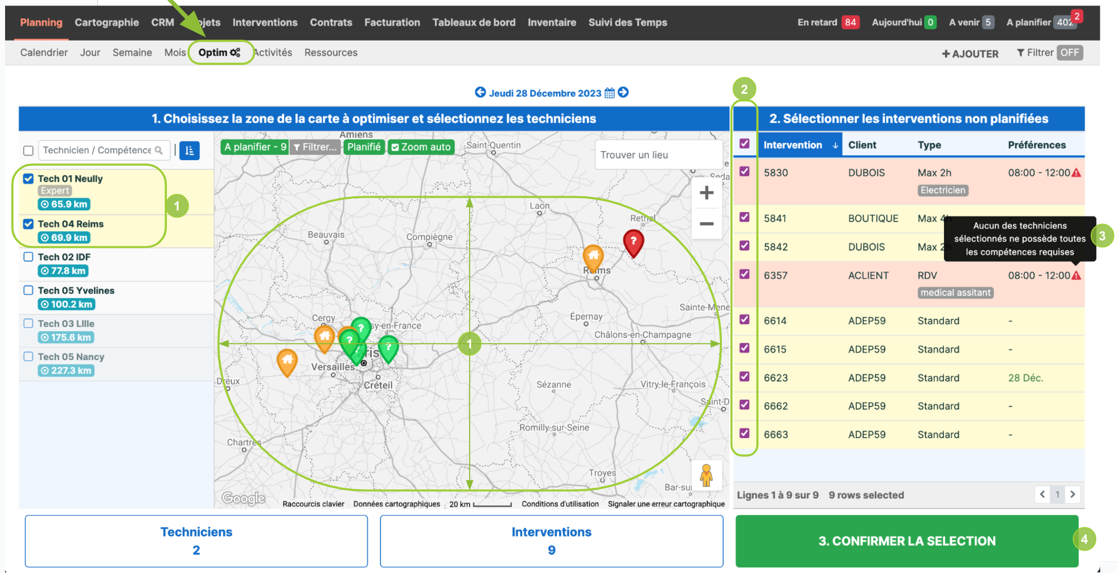Screen dimensions: 1117x573
Task: Open Conditions d'utilisation link
Action: tap(560, 504)
